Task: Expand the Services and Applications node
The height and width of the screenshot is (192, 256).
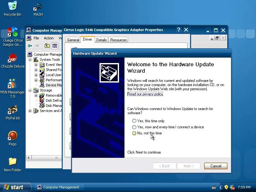Action: point(30,111)
